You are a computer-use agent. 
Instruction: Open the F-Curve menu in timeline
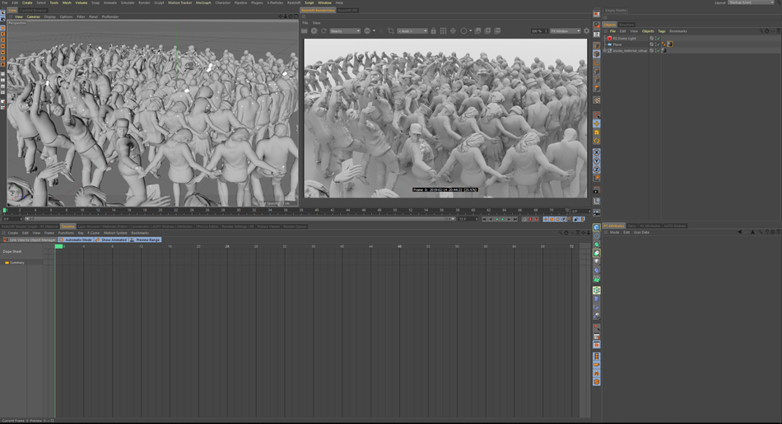(93, 233)
